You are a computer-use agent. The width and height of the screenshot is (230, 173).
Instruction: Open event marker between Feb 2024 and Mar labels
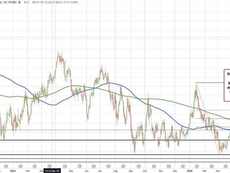point(34,166)
